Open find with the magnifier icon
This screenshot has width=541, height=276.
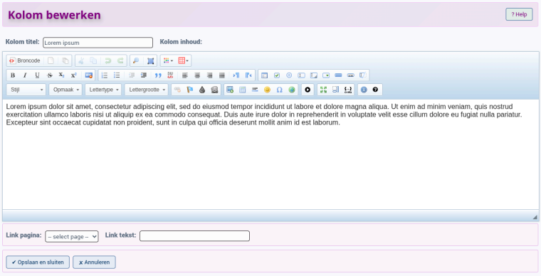(136, 60)
